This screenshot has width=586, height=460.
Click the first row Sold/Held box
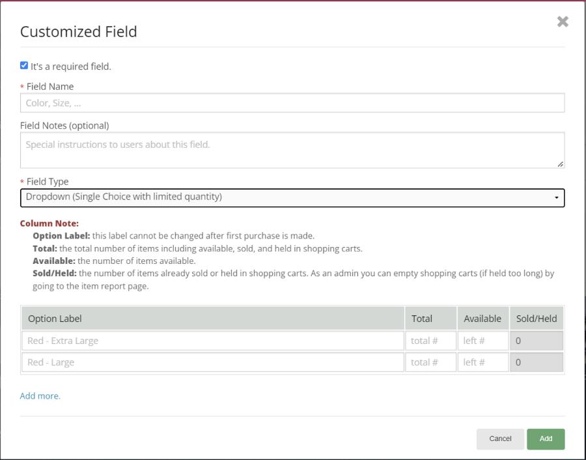(x=537, y=341)
